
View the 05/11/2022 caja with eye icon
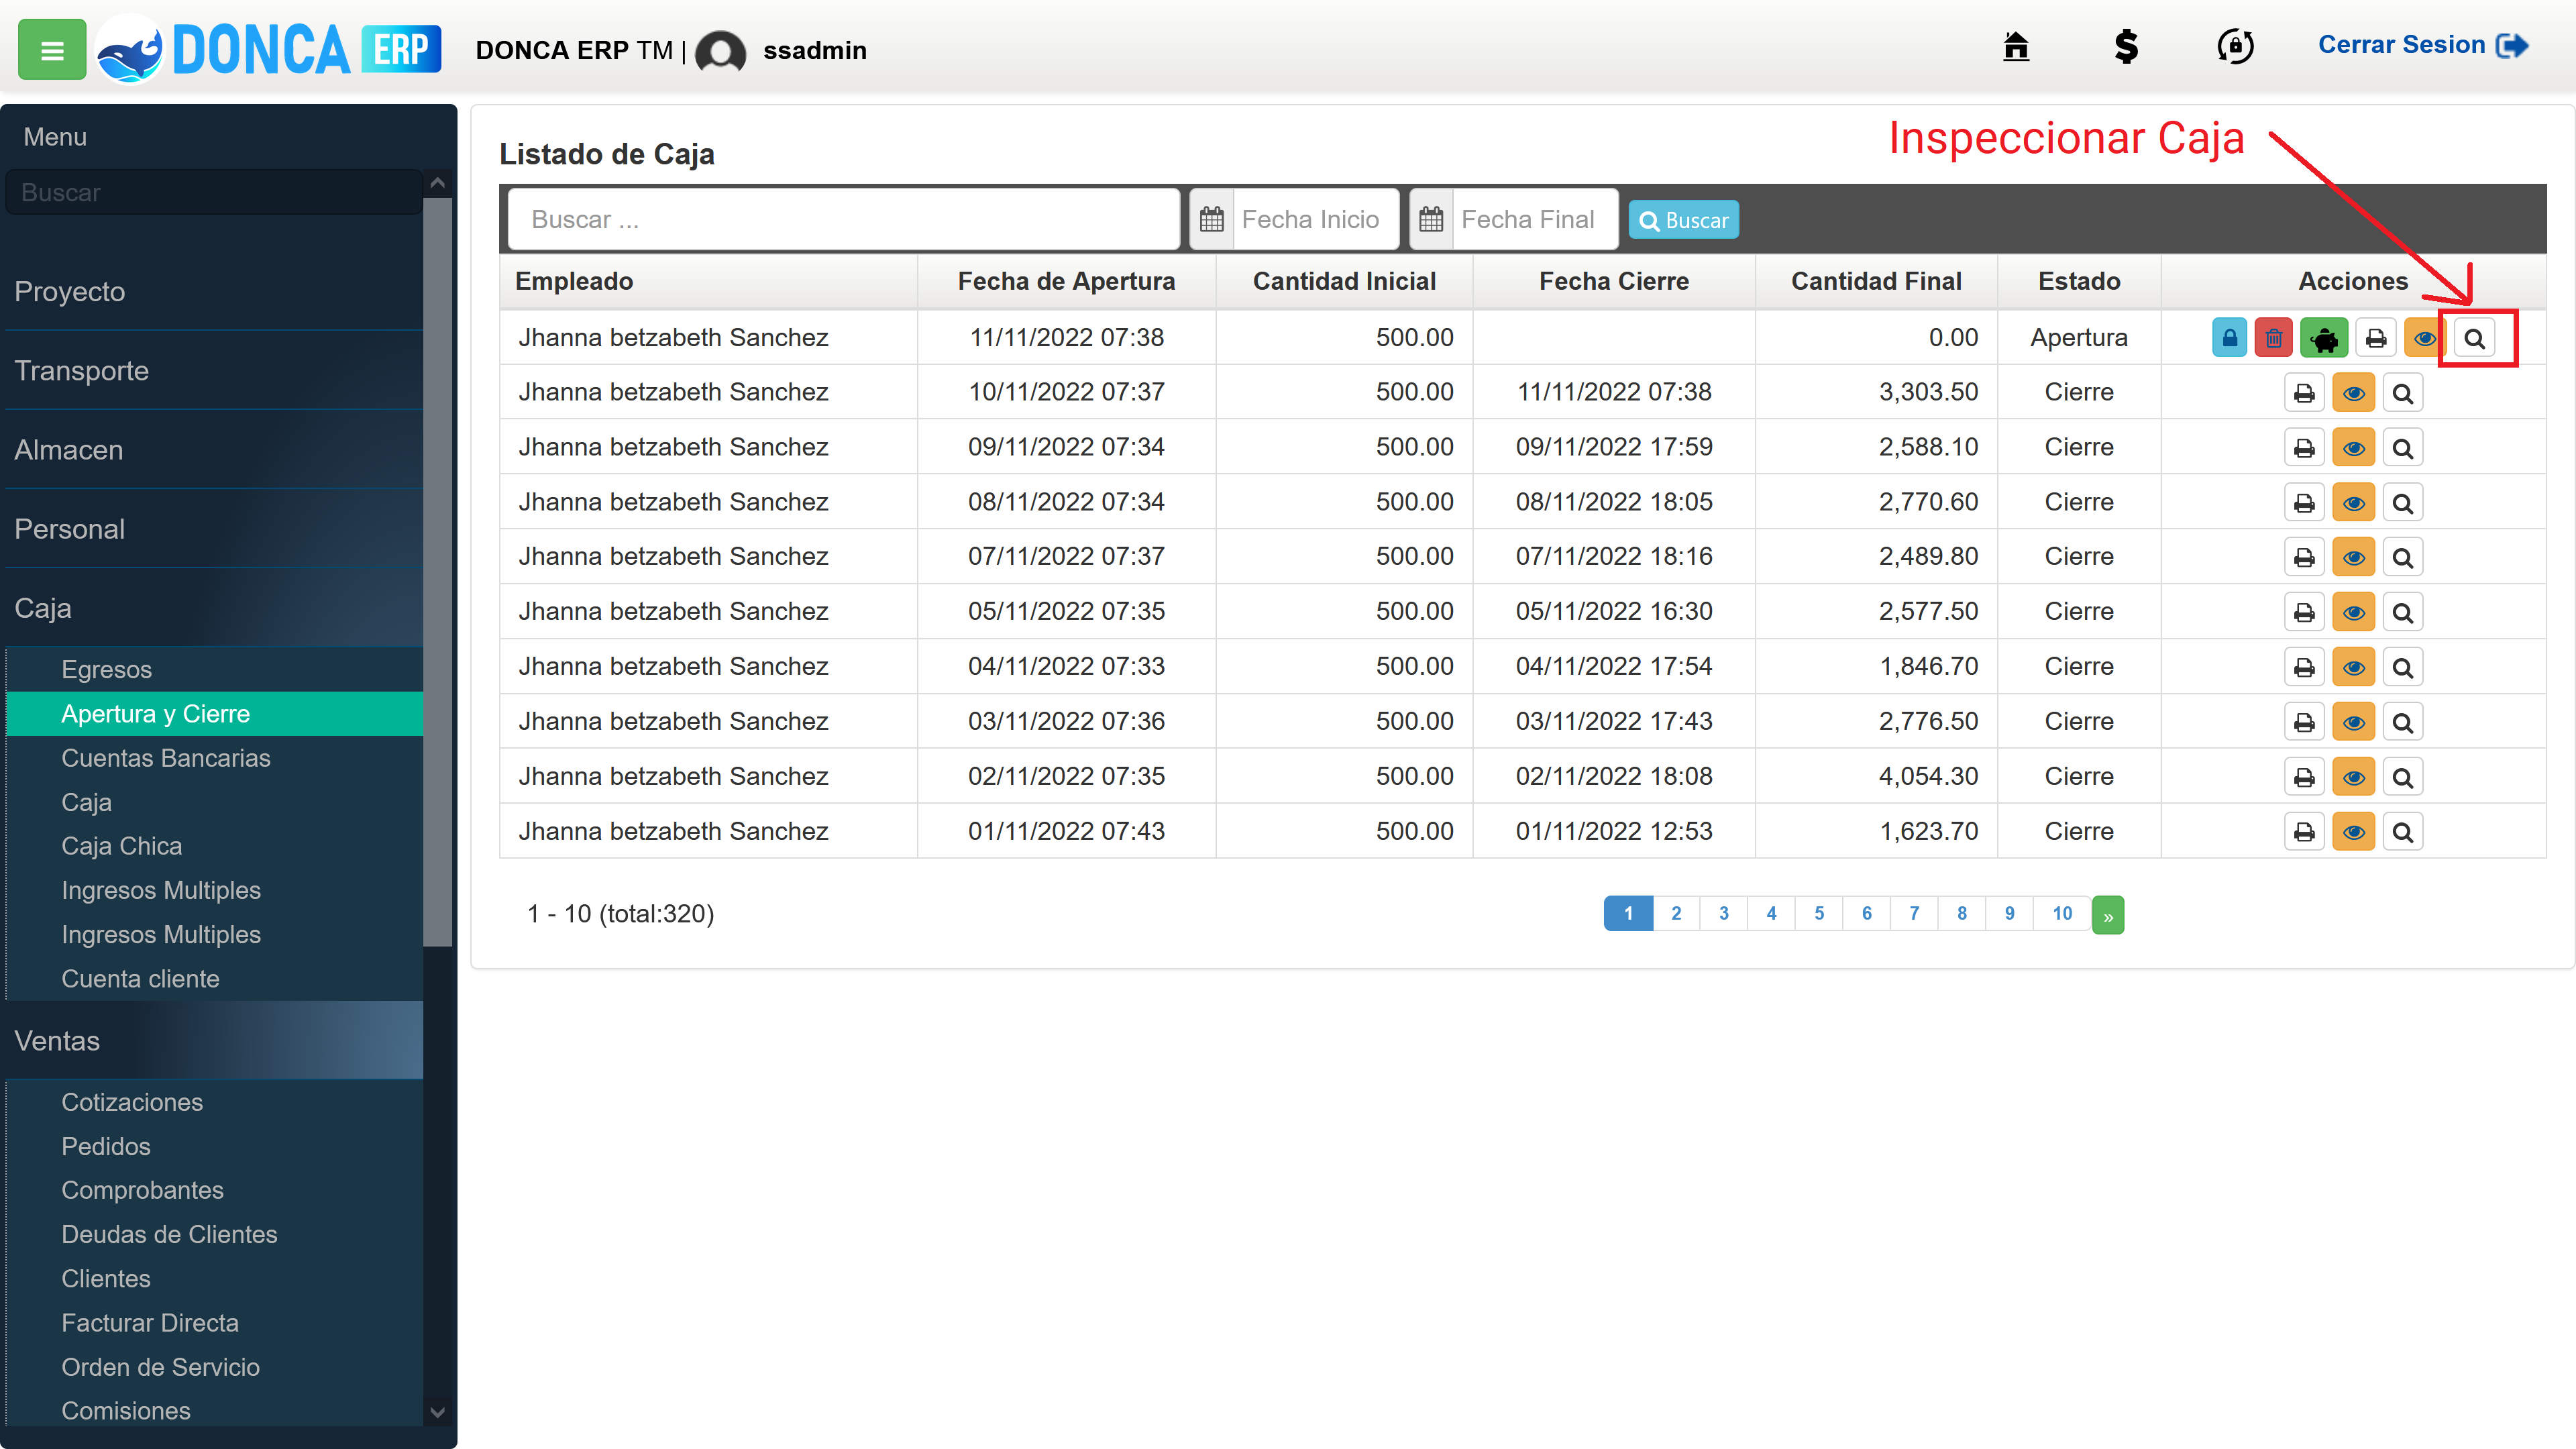point(2353,612)
